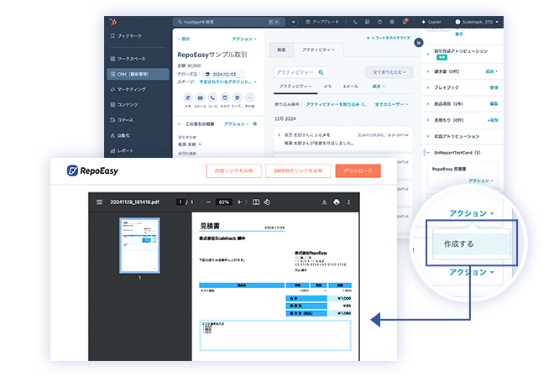The width and height of the screenshot is (554, 377).
Task: Click the PDF page thumbnail 1
Action: (x=139, y=245)
